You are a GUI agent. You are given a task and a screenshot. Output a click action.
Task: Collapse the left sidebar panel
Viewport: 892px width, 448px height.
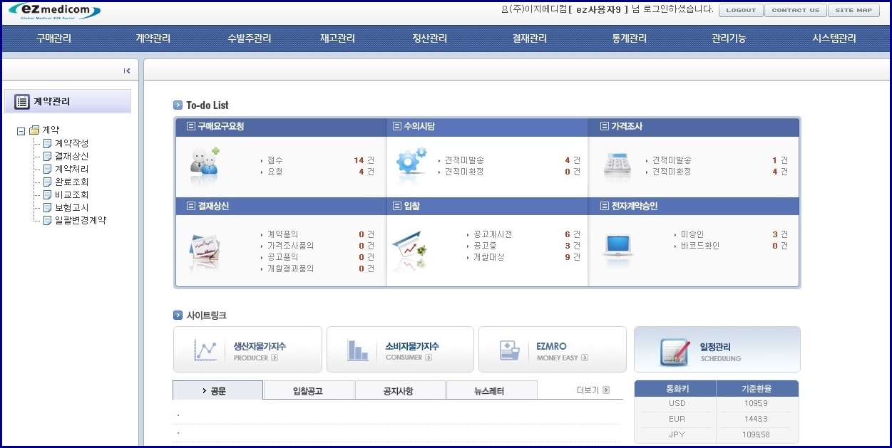click(x=127, y=71)
